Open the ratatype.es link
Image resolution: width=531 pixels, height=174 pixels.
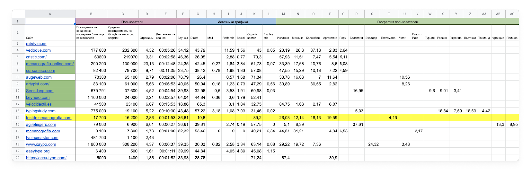tap(36, 43)
